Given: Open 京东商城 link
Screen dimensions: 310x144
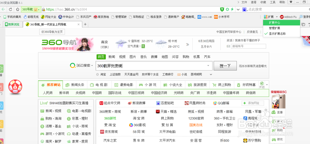Looking at the screenshot, I should (109, 132).
